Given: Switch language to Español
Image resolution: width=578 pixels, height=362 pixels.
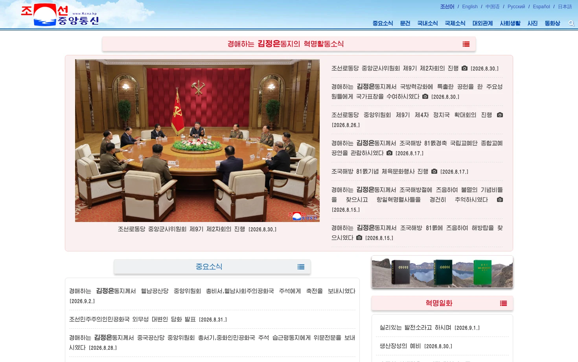Looking at the screenshot, I should tap(541, 7).
